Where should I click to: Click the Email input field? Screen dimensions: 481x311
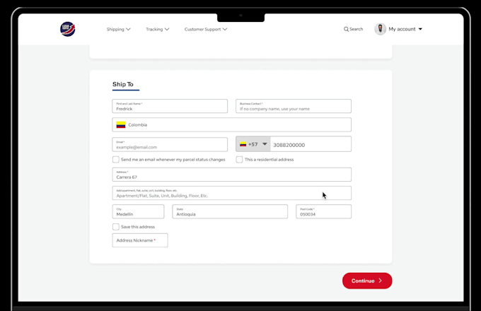point(170,144)
